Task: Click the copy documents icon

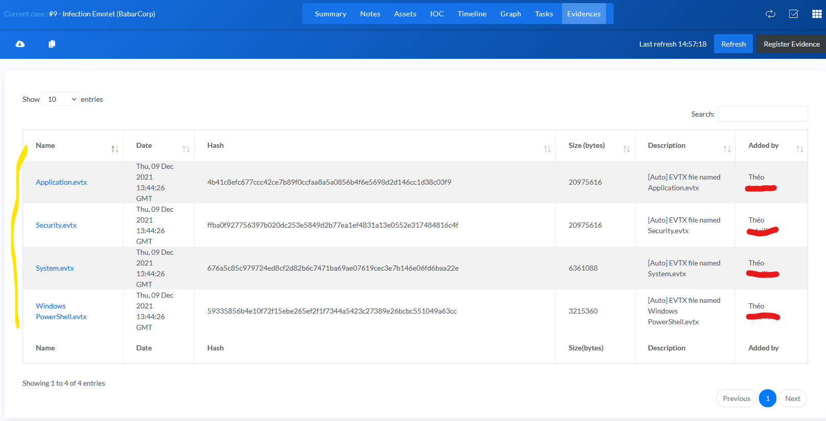Action: (x=52, y=44)
